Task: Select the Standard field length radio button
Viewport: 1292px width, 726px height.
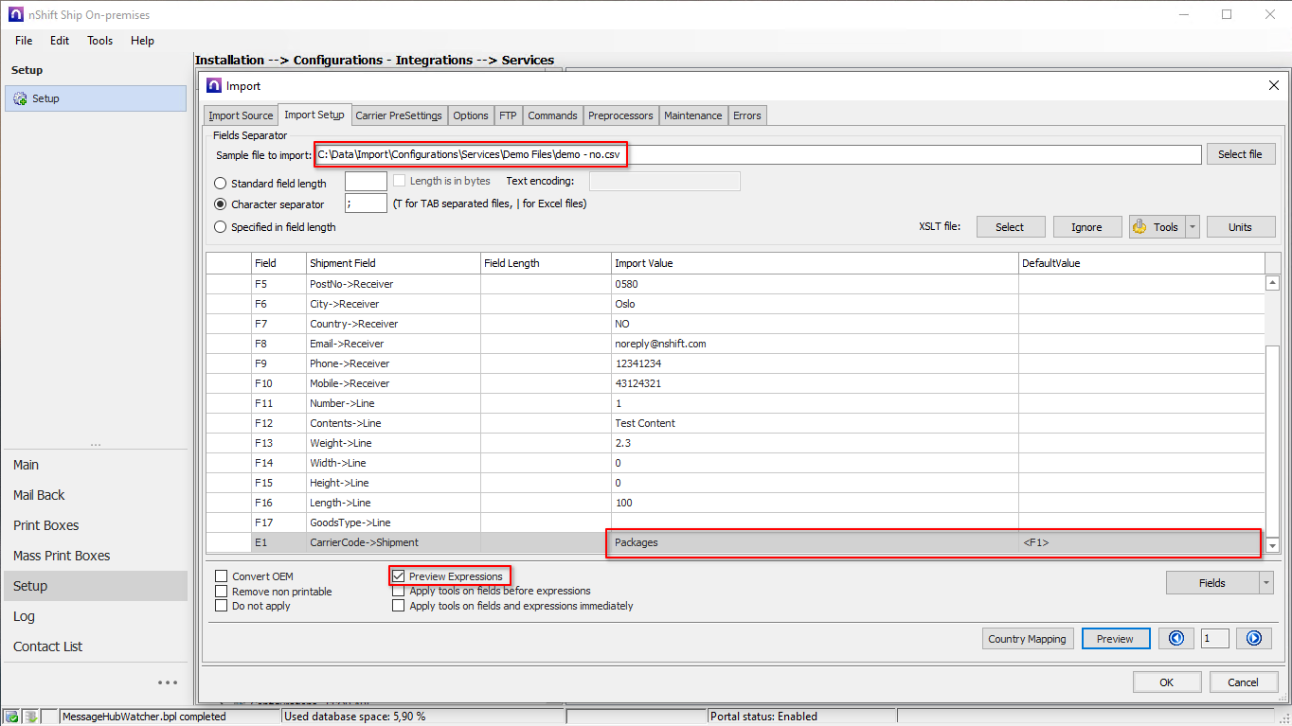Action: click(221, 184)
